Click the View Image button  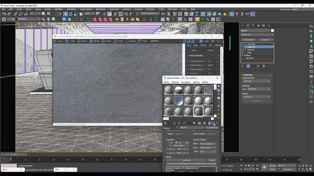coord(179,146)
